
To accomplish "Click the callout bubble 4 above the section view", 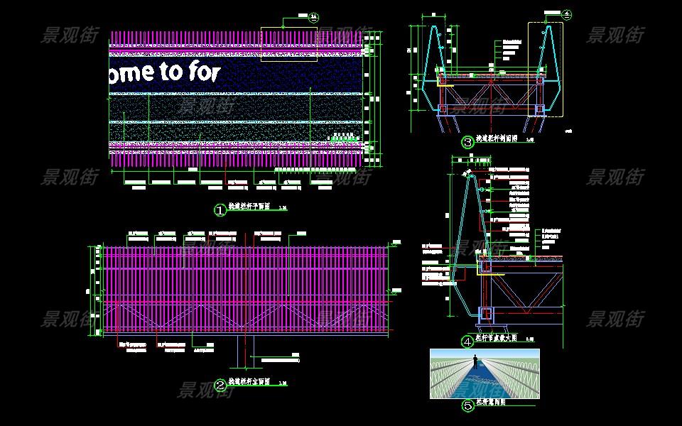I will (x=567, y=14).
